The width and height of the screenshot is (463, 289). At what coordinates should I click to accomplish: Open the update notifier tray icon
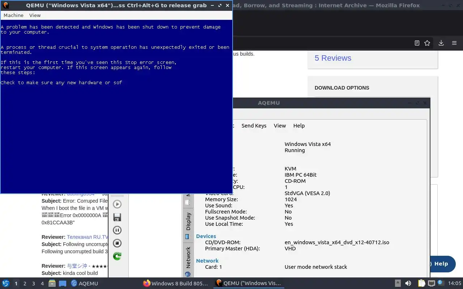point(441,283)
